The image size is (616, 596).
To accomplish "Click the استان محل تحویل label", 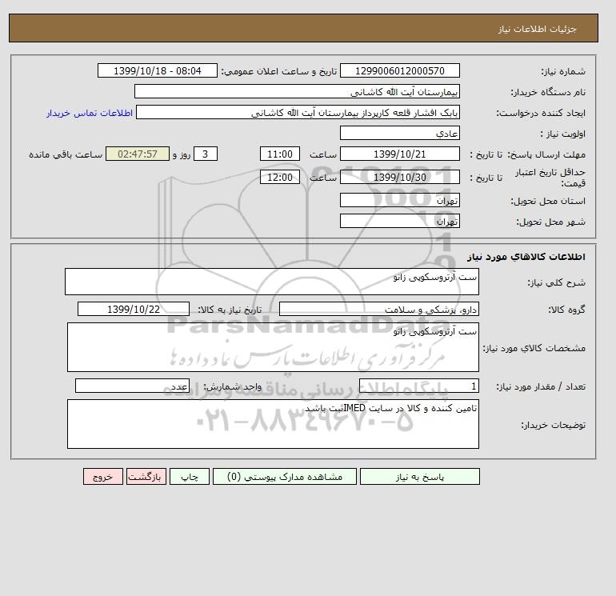I will pos(548,201).
